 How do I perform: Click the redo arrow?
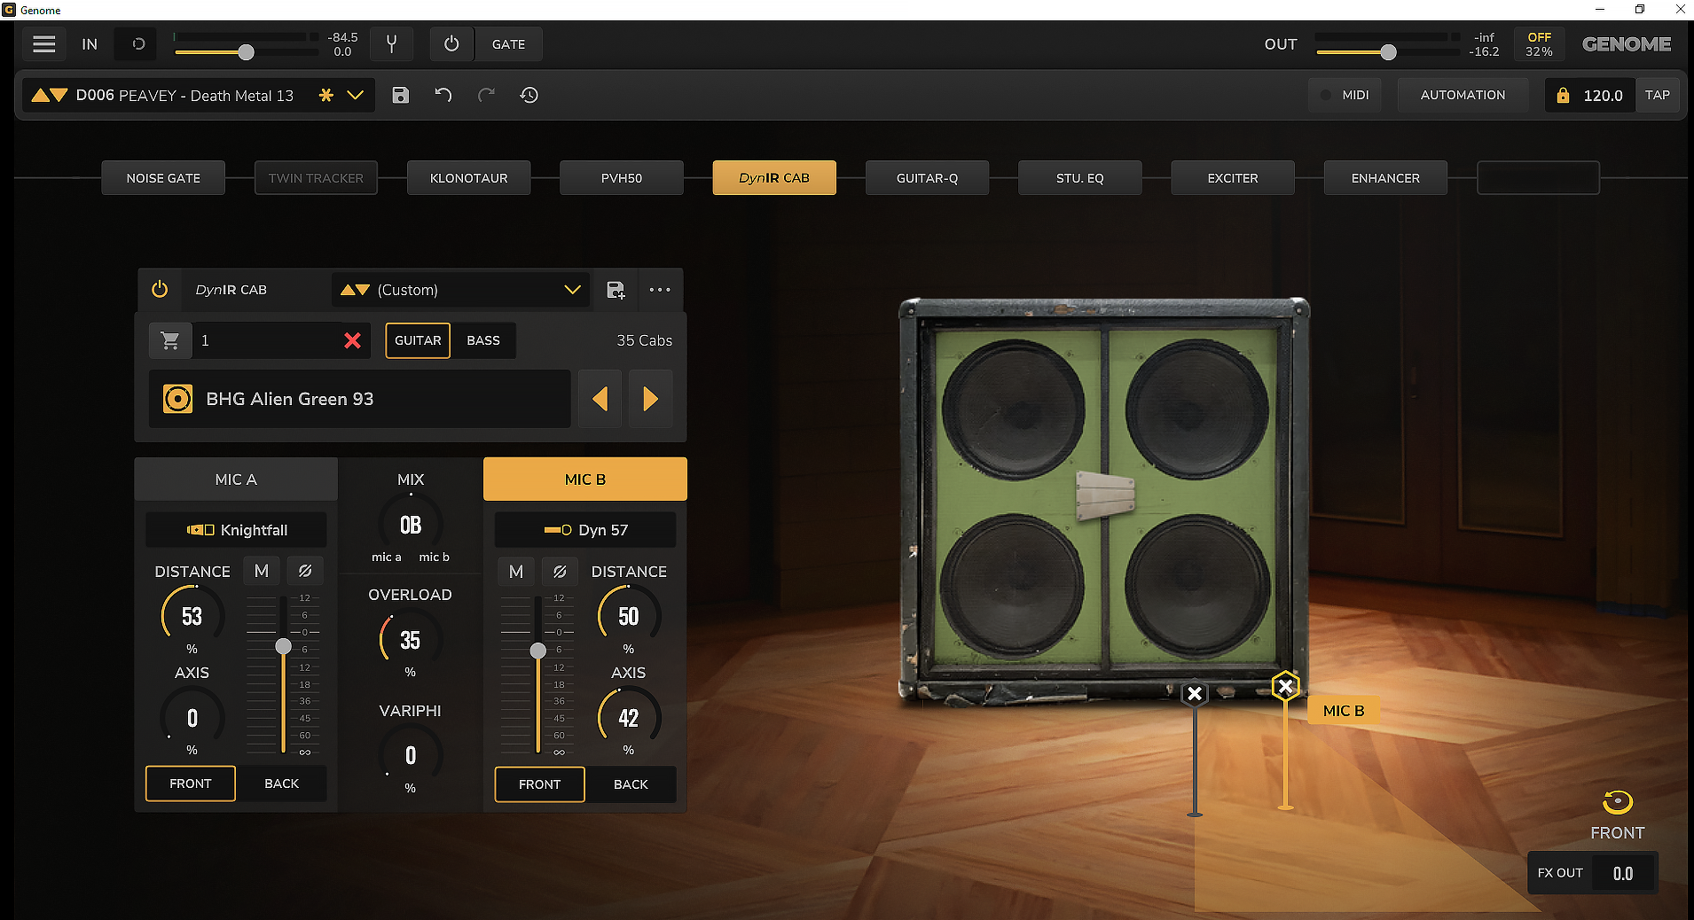click(486, 95)
